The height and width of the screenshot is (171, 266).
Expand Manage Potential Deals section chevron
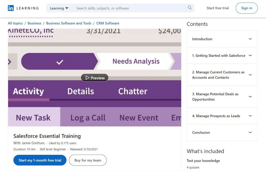click(250, 97)
